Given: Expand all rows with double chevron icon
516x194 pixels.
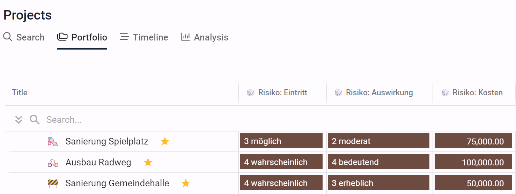Looking at the screenshot, I should [19, 120].
